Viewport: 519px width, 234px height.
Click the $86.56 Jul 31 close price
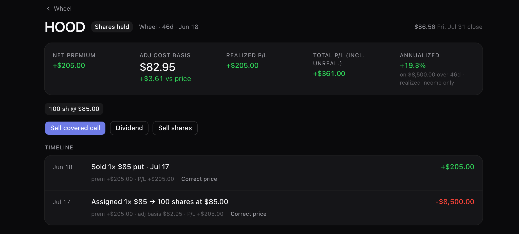pyautogui.click(x=448, y=27)
